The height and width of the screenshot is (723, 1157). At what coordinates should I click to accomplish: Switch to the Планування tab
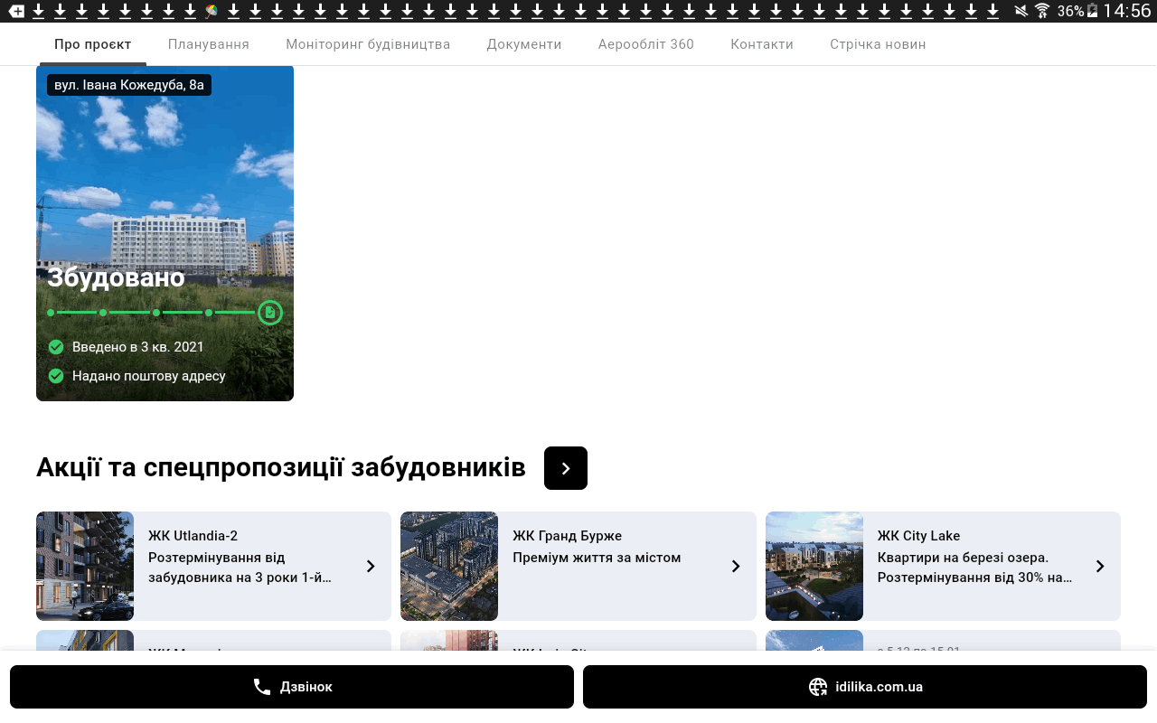[209, 44]
